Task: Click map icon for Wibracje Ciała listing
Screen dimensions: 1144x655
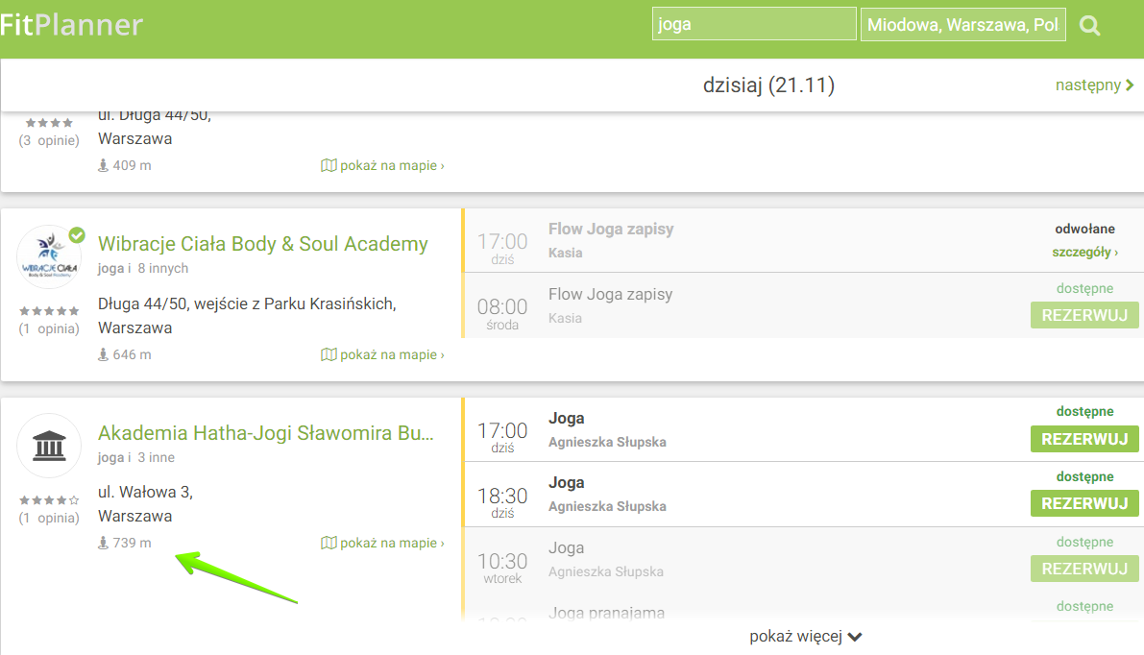Action: 329,354
